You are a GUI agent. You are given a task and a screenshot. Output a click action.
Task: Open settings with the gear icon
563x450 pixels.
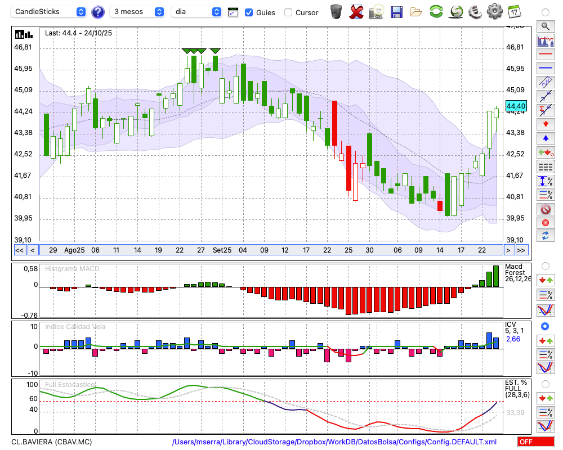[x=494, y=12]
